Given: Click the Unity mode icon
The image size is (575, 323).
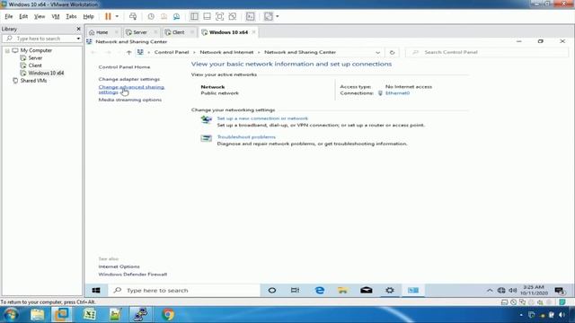Looking at the screenshot, I should tap(232, 16).
